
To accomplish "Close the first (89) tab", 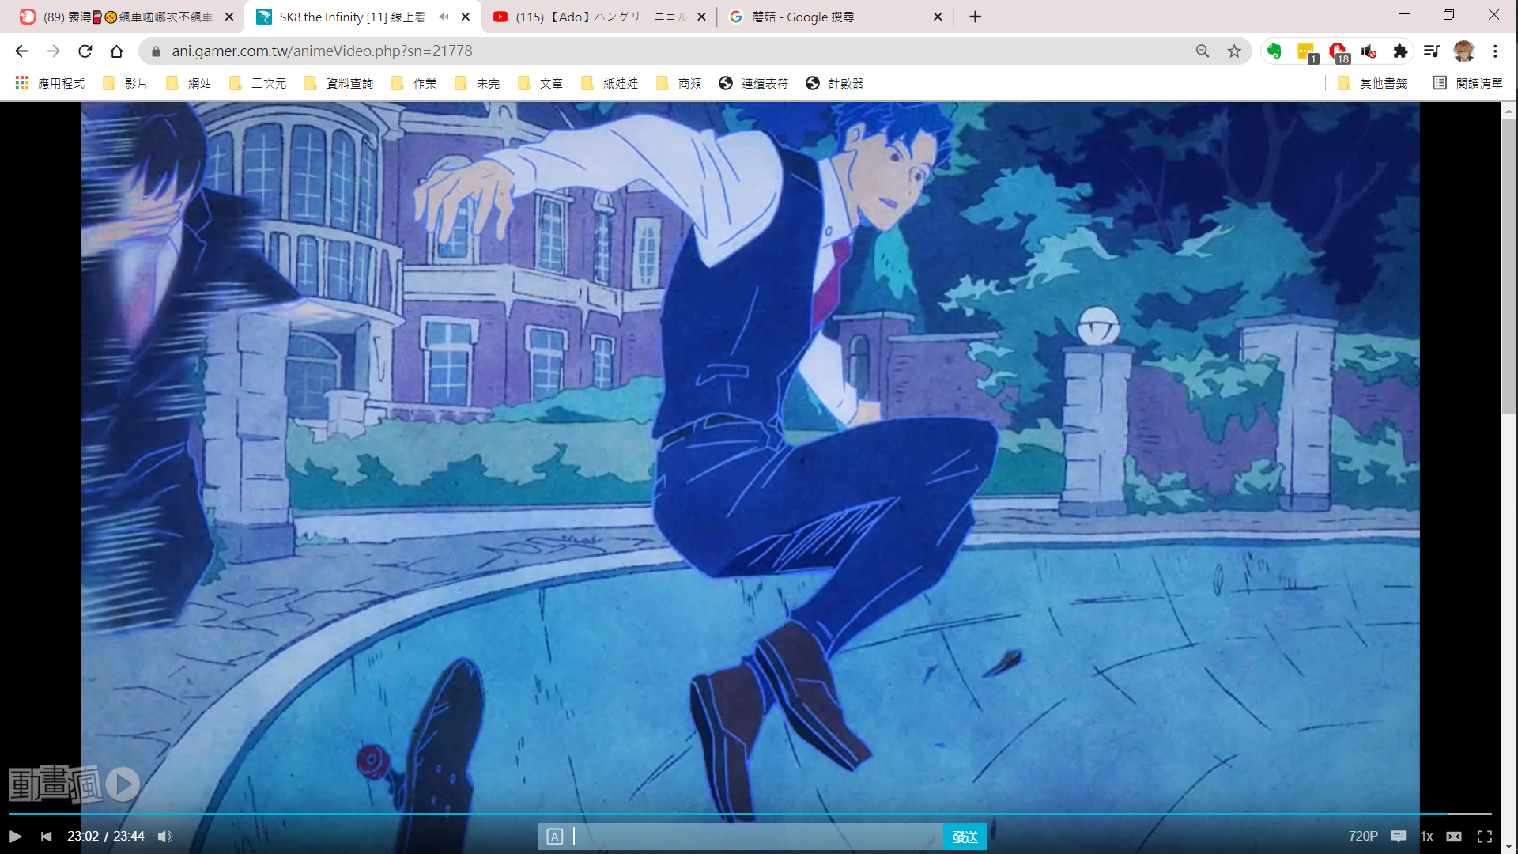I will (x=229, y=17).
